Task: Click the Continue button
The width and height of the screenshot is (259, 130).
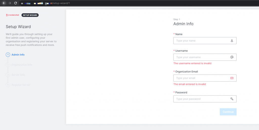Action: (x=228, y=112)
